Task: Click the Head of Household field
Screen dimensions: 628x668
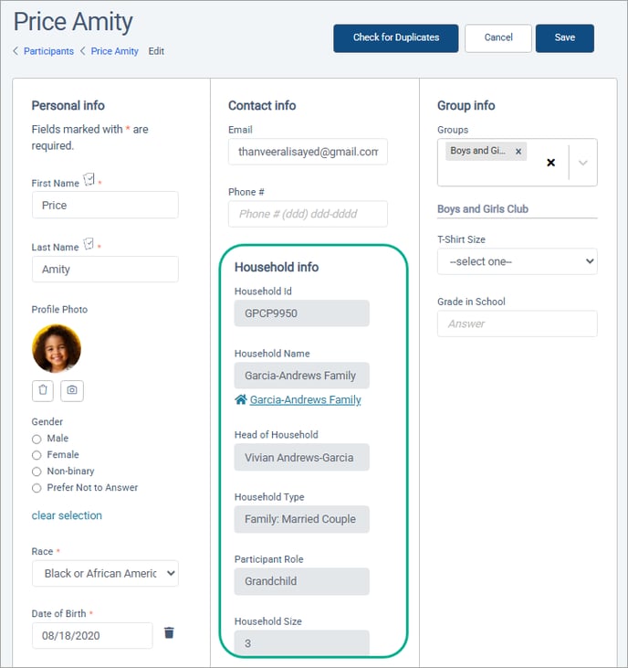Action: pyautogui.click(x=301, y=457)
